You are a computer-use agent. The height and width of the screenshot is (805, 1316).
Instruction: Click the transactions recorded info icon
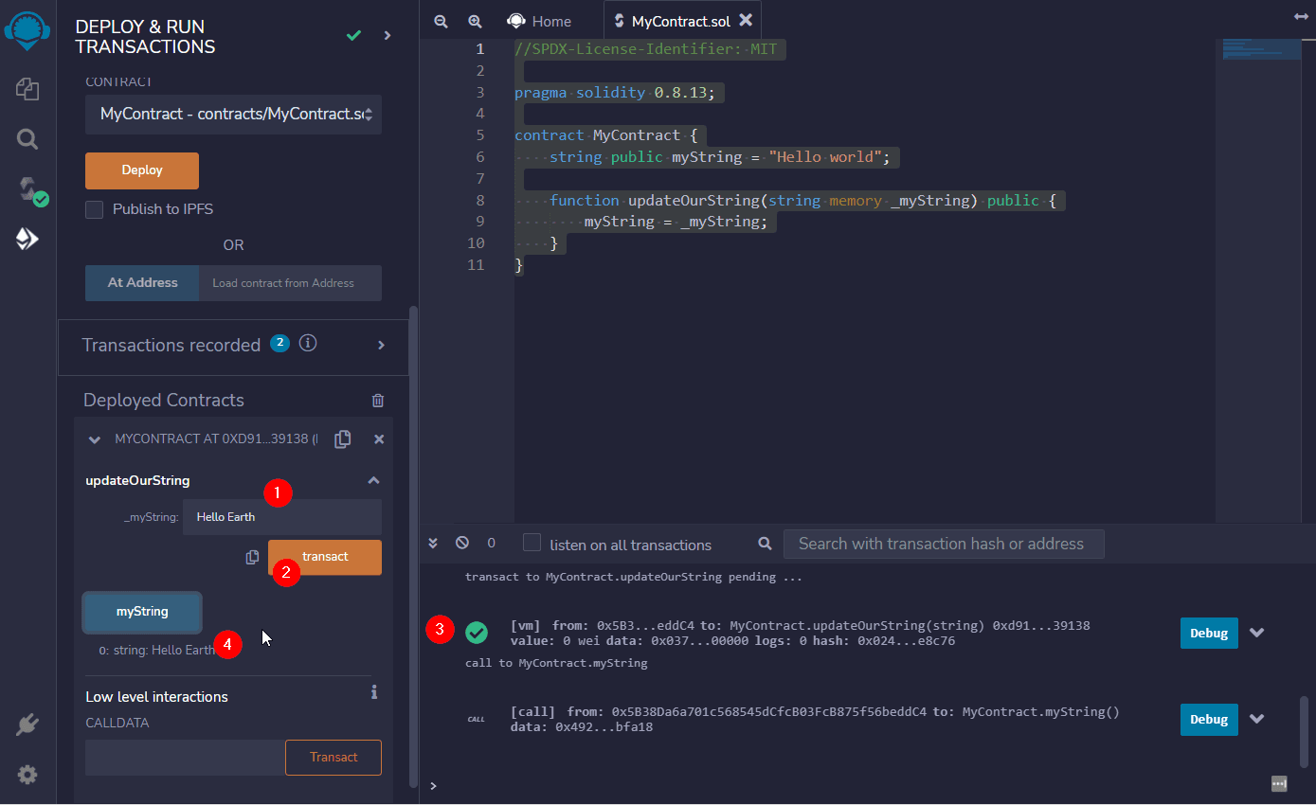307,343
